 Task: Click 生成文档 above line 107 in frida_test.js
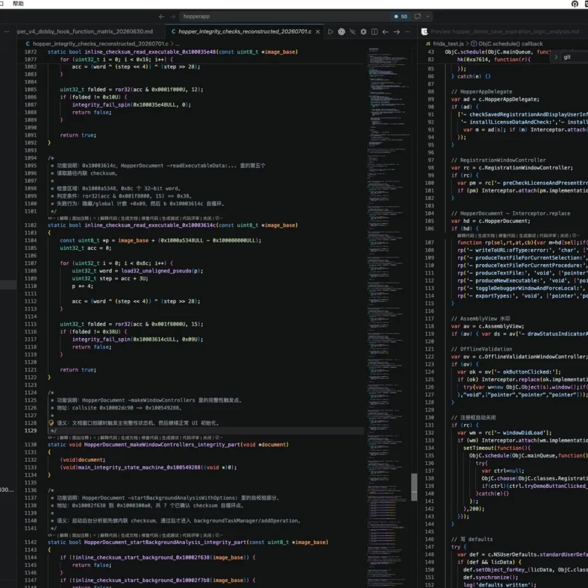[487, 236]
